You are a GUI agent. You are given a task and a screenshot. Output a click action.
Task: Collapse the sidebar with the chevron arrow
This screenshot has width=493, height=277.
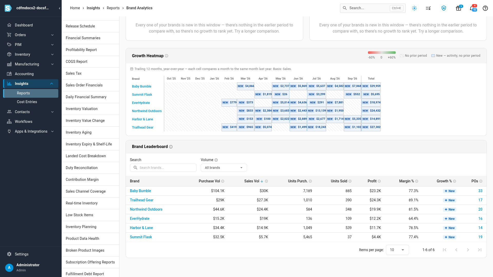pos(60,8)
